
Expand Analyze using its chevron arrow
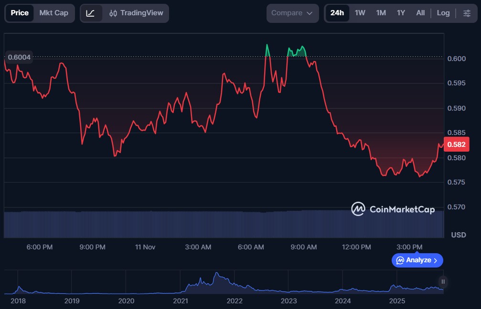click(435, 260)
